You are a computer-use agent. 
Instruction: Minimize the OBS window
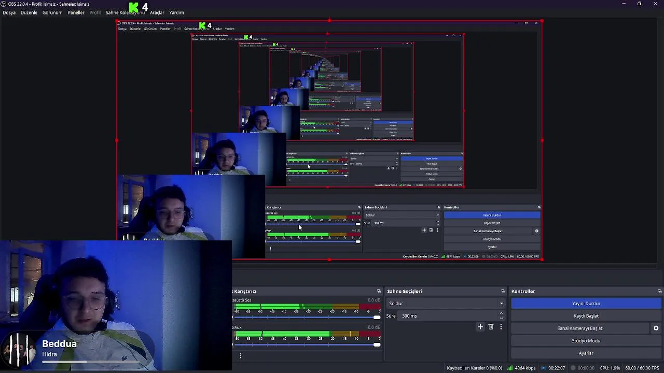[x=624, y=4]
